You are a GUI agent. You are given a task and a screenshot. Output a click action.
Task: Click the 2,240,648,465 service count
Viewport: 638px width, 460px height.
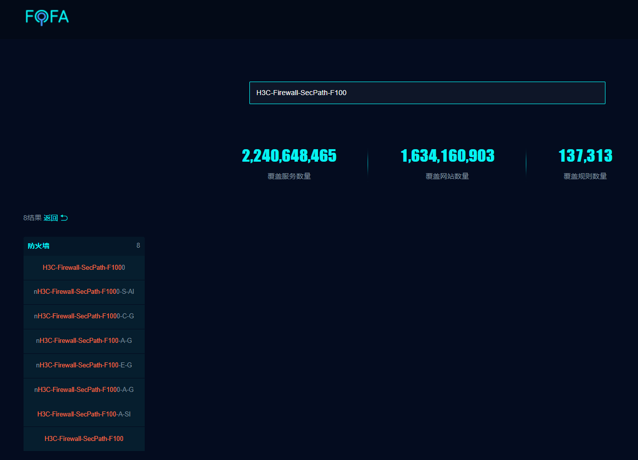click(289, 156)
